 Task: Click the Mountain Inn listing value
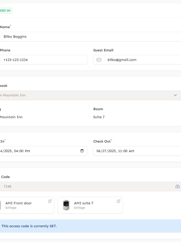pyautogui.click(x=11, y=117)
